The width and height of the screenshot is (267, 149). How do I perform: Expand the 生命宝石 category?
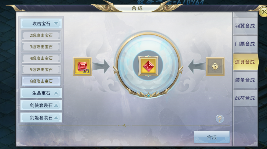tap(41, 93)
